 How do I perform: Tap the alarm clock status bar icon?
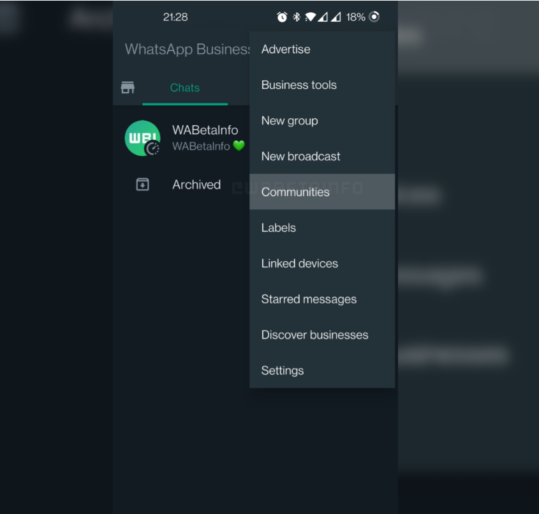282,17
